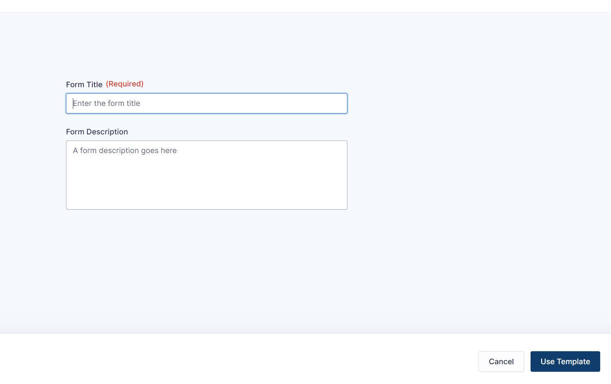
Task: Focus the Form Description text area
Action: coord(206,175)
